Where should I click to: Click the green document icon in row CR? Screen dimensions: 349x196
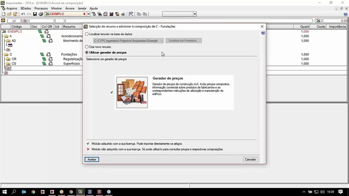(44, 59)
